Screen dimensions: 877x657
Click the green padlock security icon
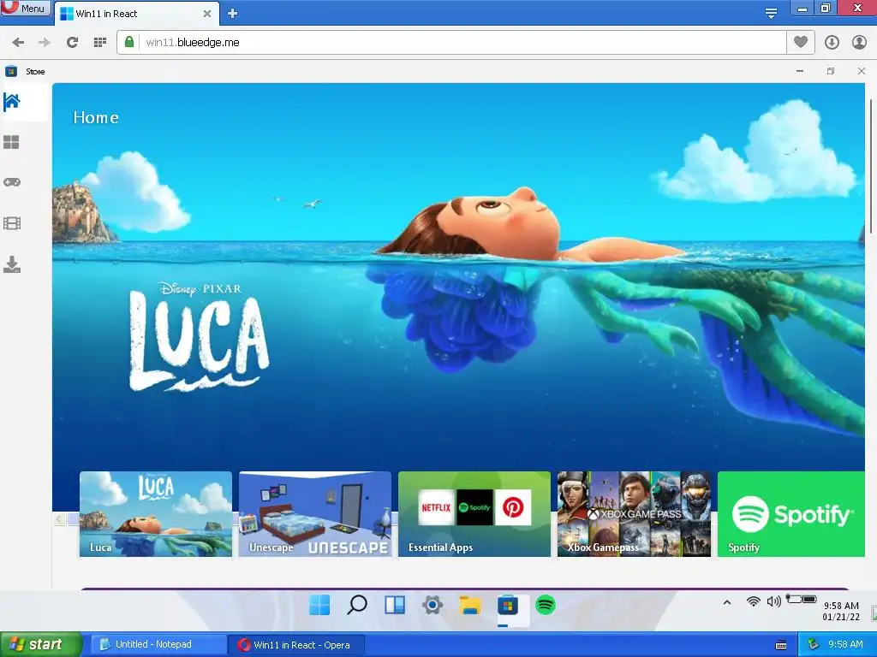[129, 42]
